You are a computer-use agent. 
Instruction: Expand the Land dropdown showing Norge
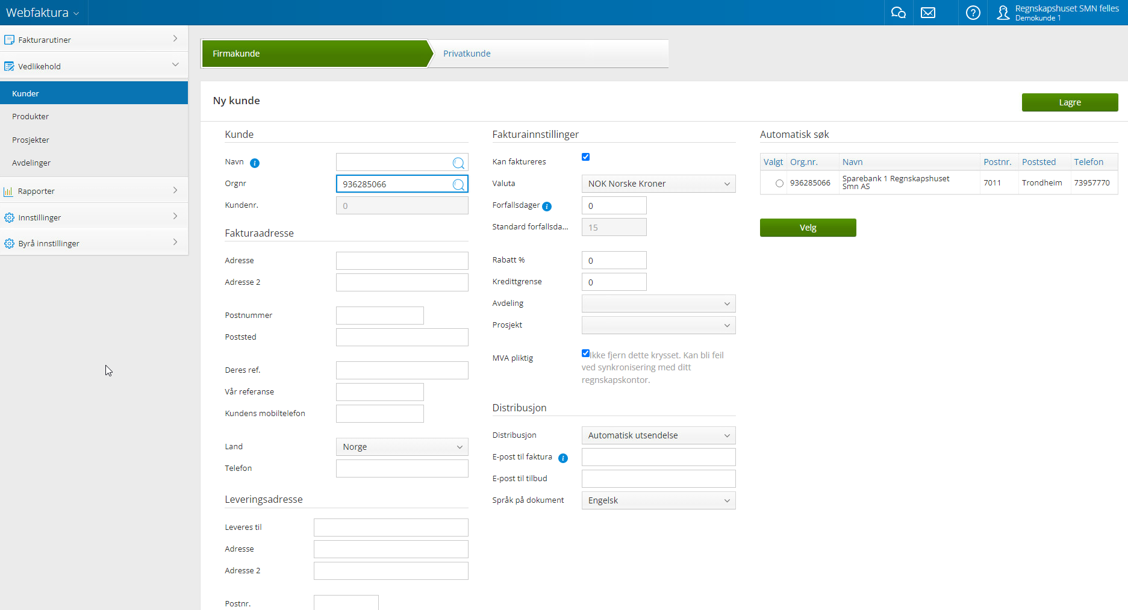click(402, 447)
